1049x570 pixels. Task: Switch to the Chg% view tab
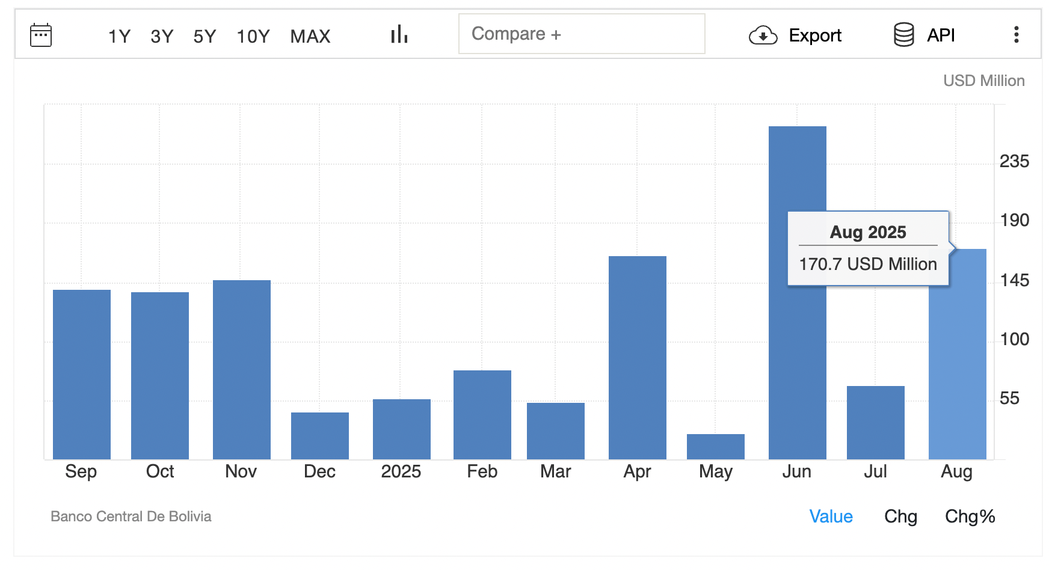tap(970, 516)
